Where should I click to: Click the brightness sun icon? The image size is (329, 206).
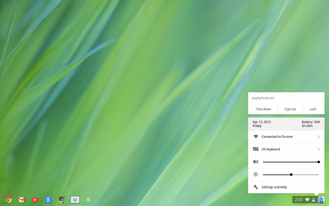(255, 174)
